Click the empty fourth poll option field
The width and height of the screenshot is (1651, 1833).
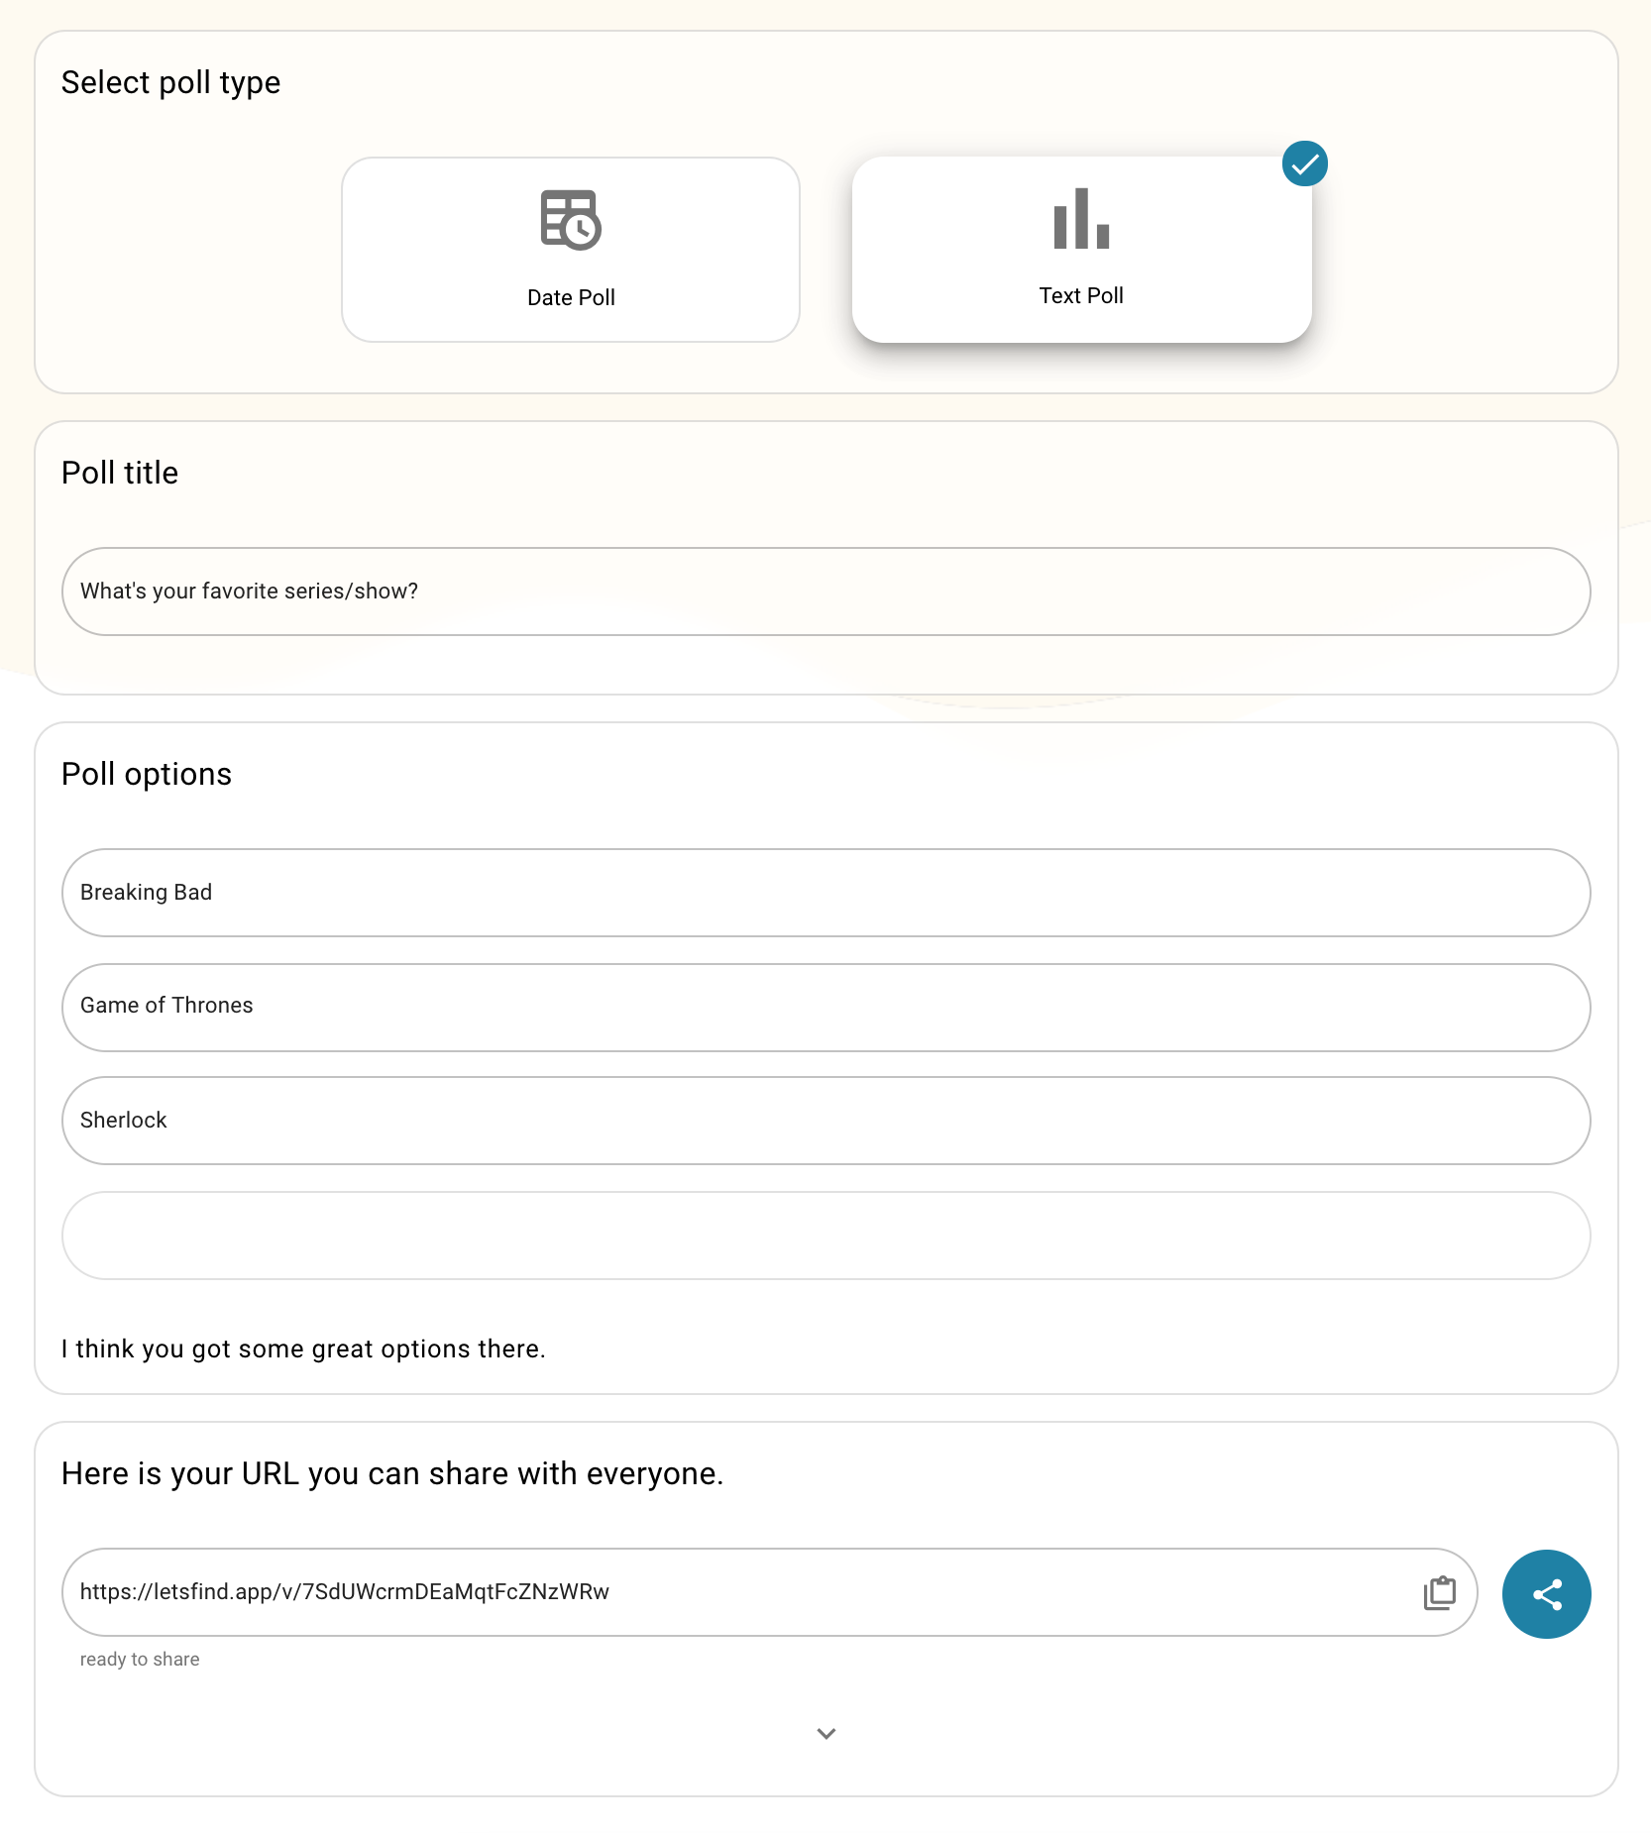(826, 1236)
